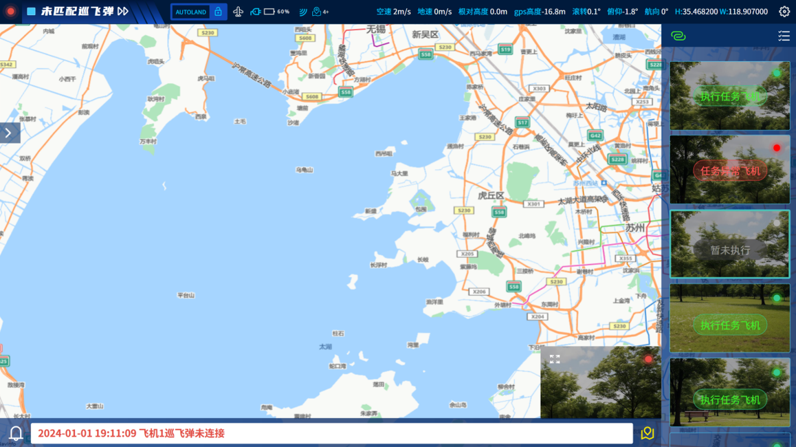This screenshot has width=796, height=447.
Task: Open the notification bell
Action: (15, 433)
